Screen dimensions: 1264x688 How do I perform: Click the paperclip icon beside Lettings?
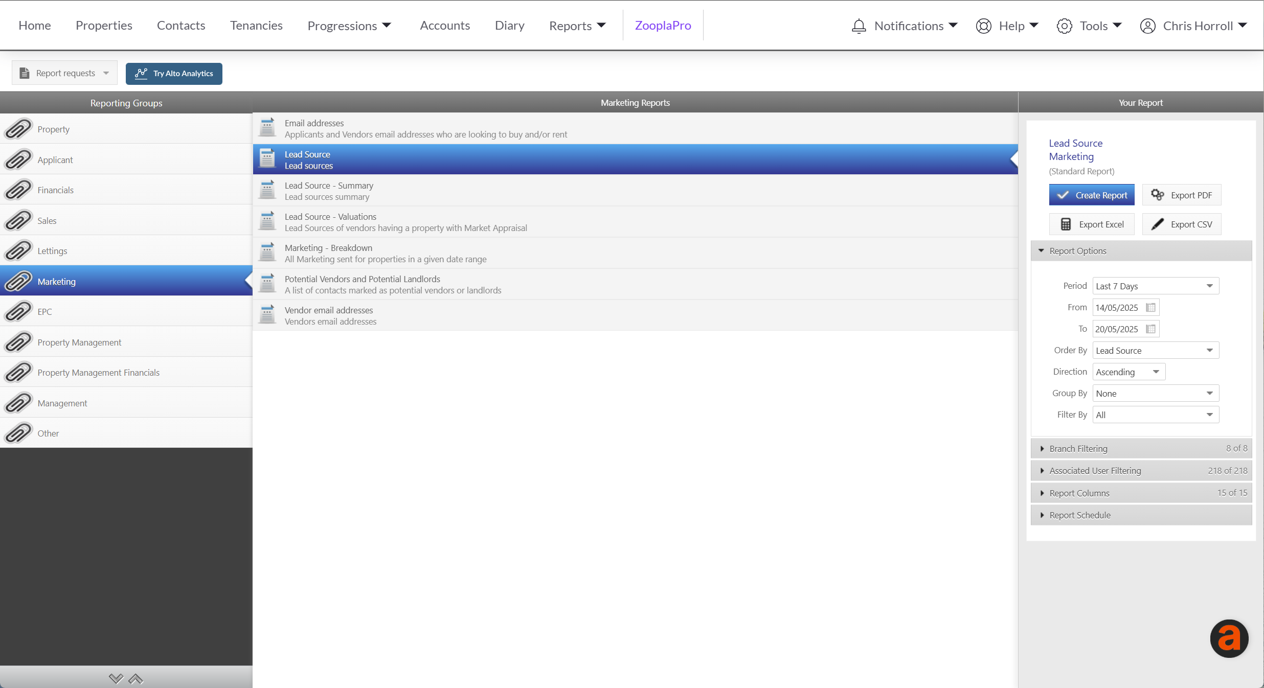(18, 250)
